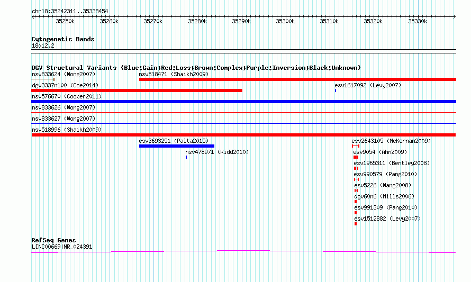
Task: Click the dgv60n6 red marker
Action: (356, 202)
